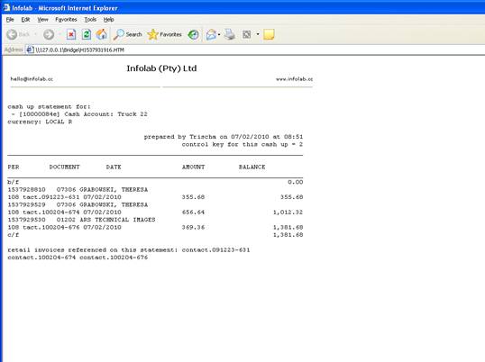The image size is (485, 362).
Task: Click the amount 656.64
Action: tap(193, 213)
